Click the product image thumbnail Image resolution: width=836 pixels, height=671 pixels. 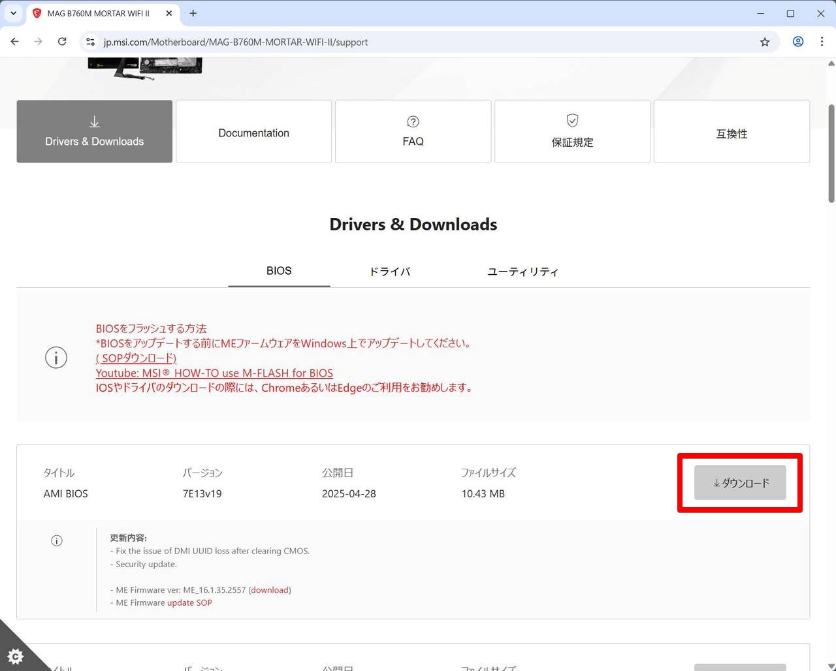coord(145,68)
